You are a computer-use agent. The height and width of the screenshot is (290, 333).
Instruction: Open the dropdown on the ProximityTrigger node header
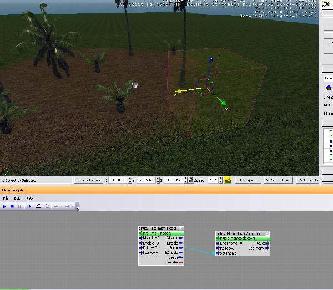point(181,228)
